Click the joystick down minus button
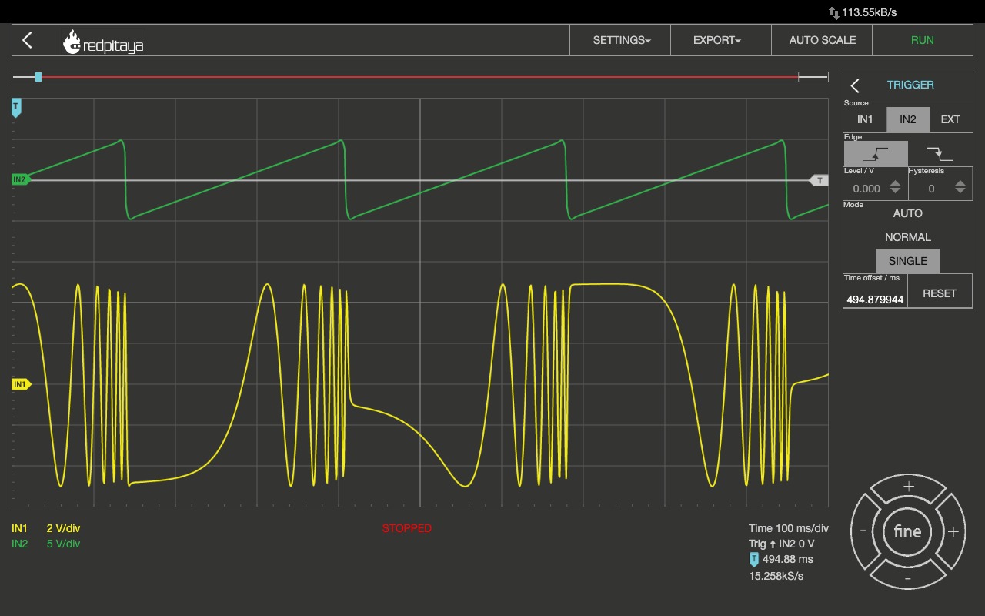Screen dimensions: 985x616 click(x=908, y=577)
